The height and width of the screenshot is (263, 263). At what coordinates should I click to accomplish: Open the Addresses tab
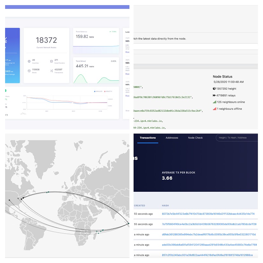172,138
